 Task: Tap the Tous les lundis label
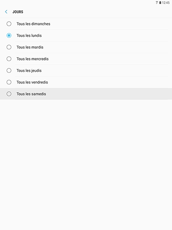(29, 35)
